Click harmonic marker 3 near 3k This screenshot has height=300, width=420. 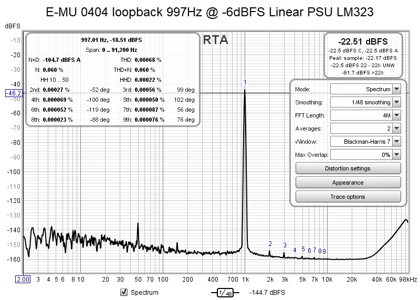click(285, 245)
